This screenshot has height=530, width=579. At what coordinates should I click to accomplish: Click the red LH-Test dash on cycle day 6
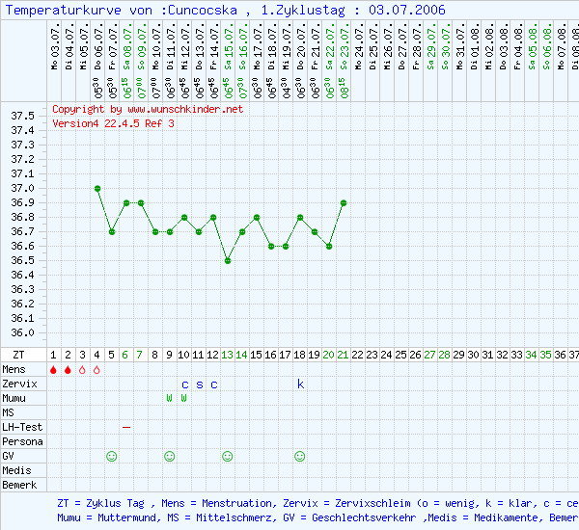[x=126, y=427]
